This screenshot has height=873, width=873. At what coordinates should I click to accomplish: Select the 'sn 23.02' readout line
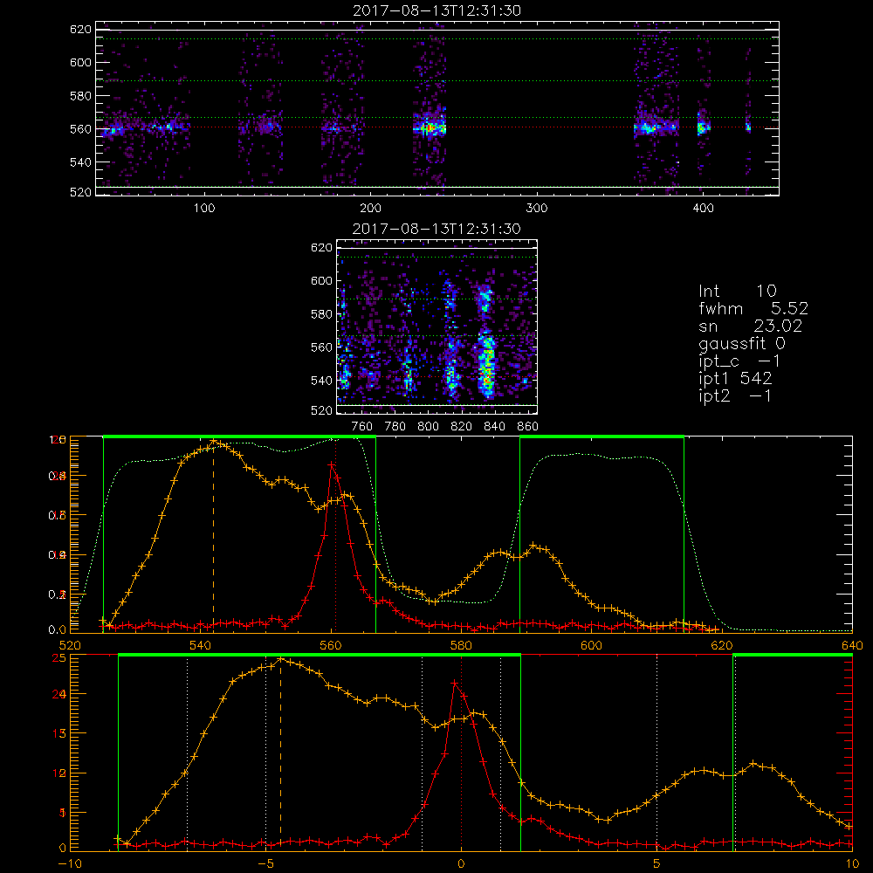[x=750, y=326]
